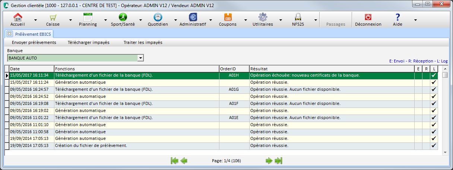453x170 pixels.
Task: Open the Sport/Santé runner icon
Action: [x=123, y=17]
